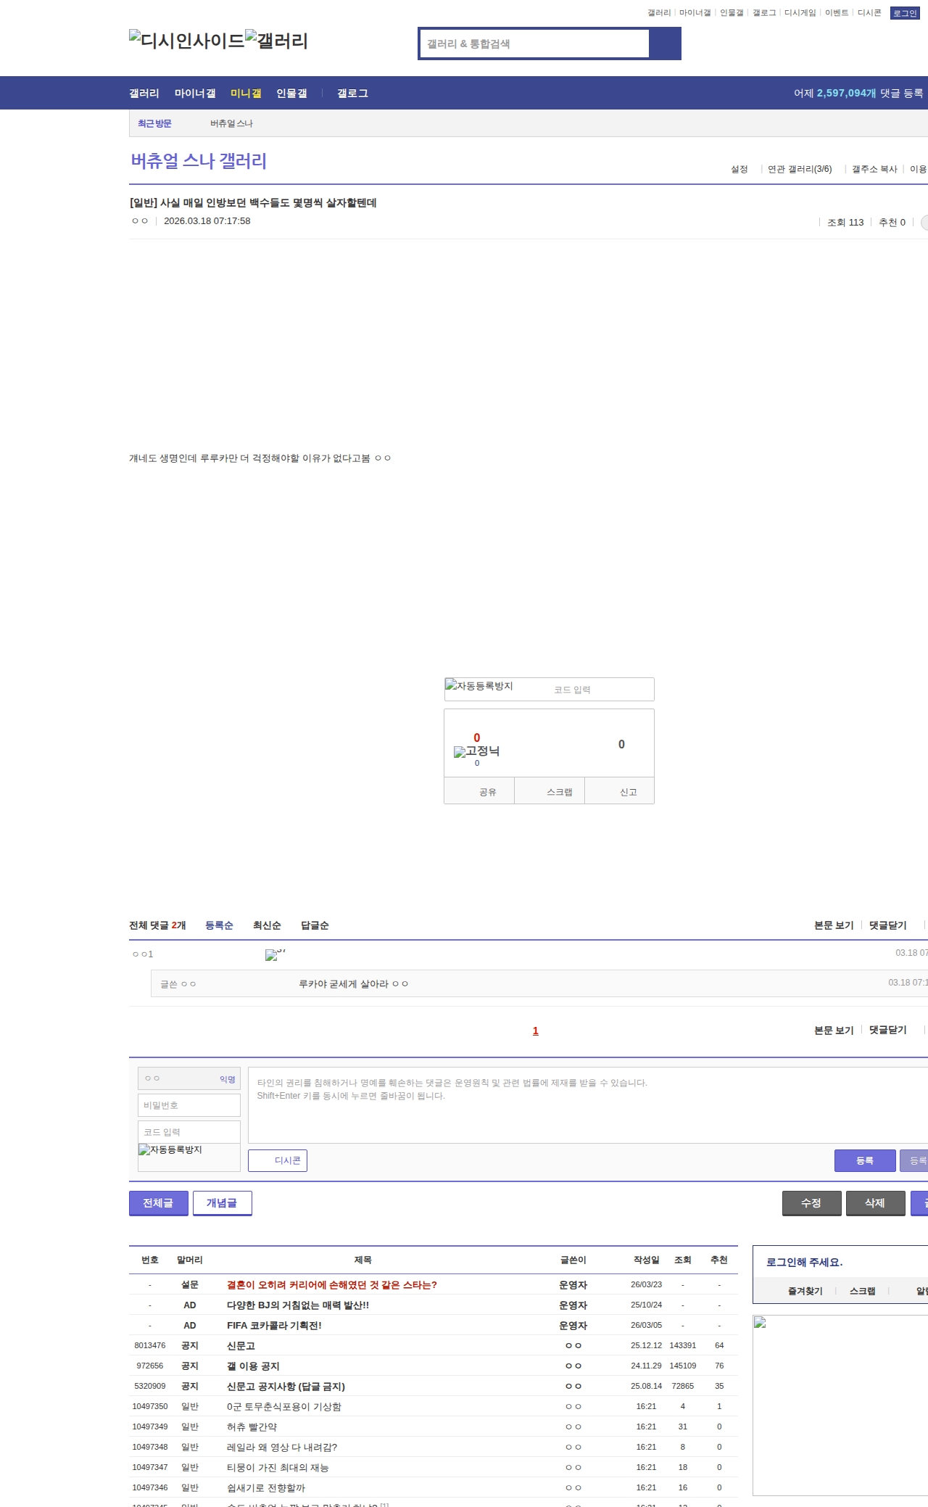The image size is (928, 1507).
Task: Click the 스크랩 tab in the login box
Action: 862,1291
